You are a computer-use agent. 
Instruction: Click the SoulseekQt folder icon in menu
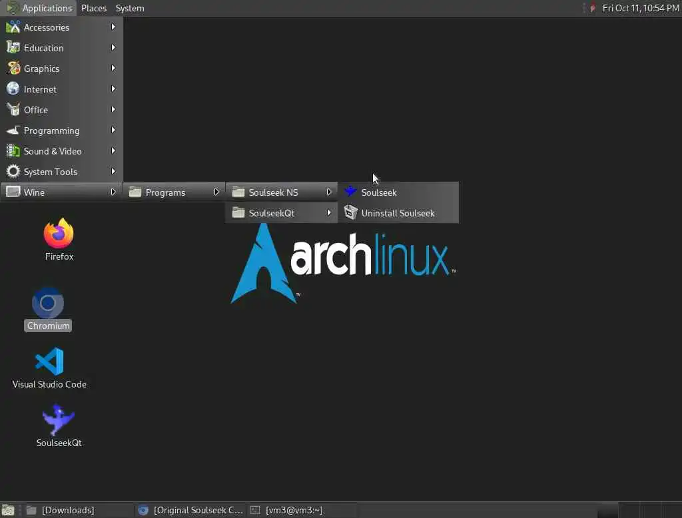click(x=238, y=212)
